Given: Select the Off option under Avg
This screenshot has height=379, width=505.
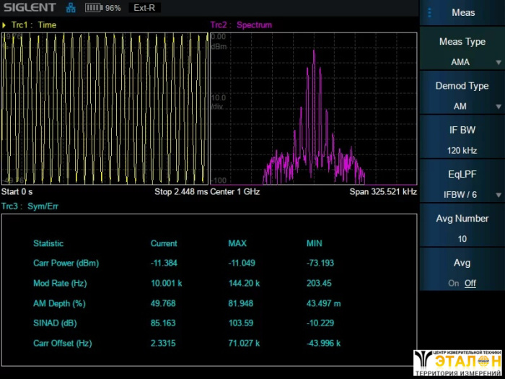Looking at the screenshot, I should coord(470,283).
